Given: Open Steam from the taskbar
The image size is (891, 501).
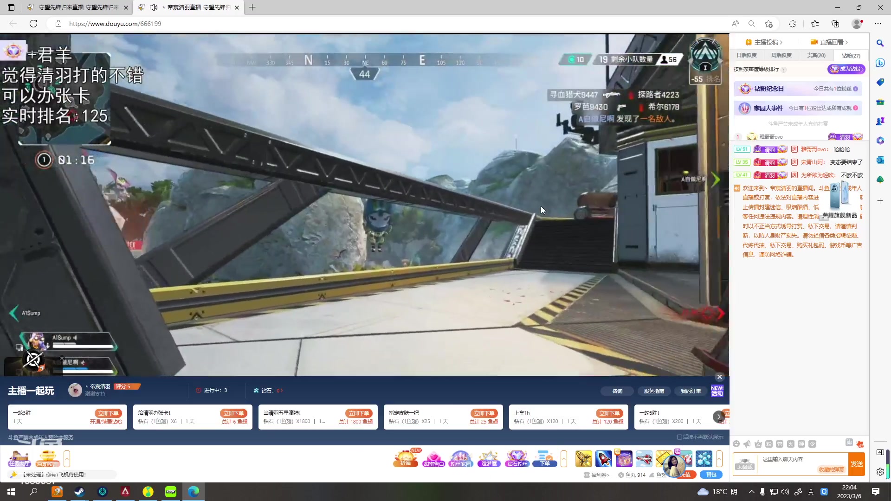Looking at the screenshot, I should point(80,492).
